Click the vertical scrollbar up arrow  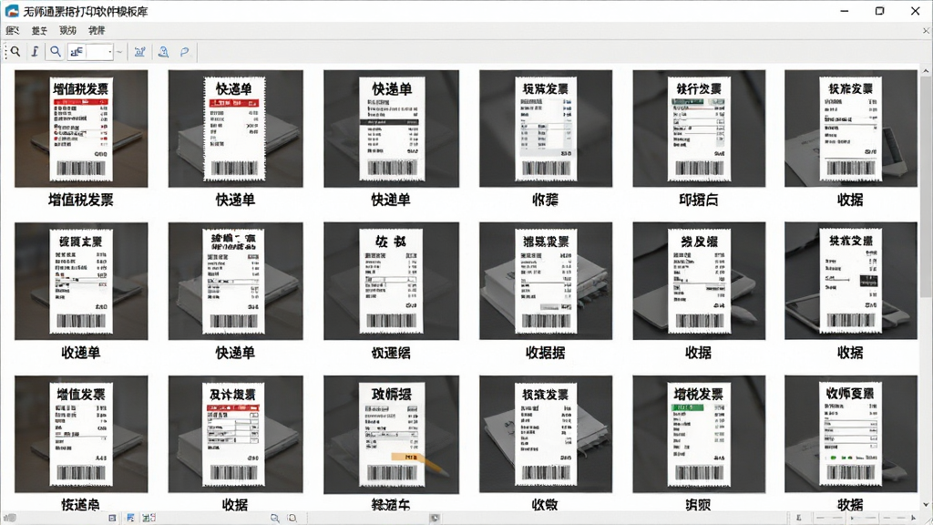(x=926, y=71)
